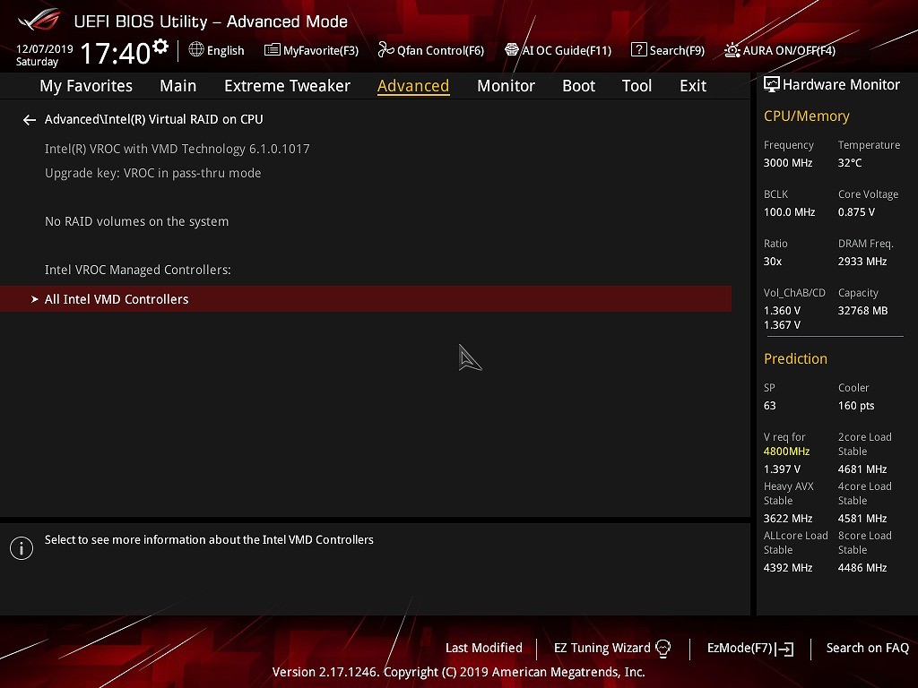Select the Advanced tab
The image size is (918, 688).
413,86
